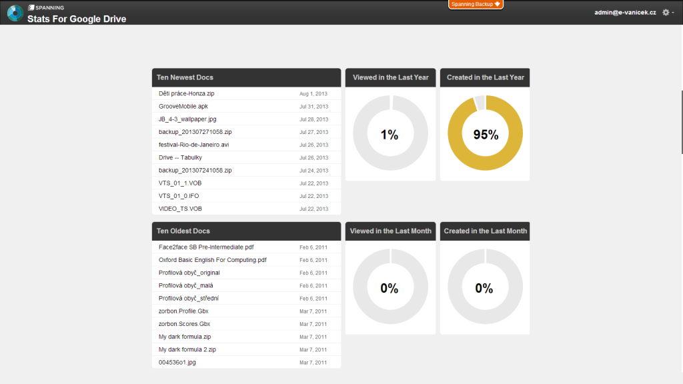Select My dark formula 2.zip file

[x=187, y=349]
